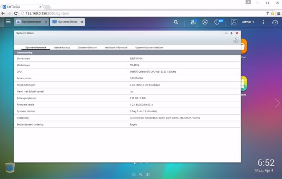Open the Systeeminformatie tab
The width and height of the screenshot is (282, 179).
pyautogui.click(x=36, y=48)
